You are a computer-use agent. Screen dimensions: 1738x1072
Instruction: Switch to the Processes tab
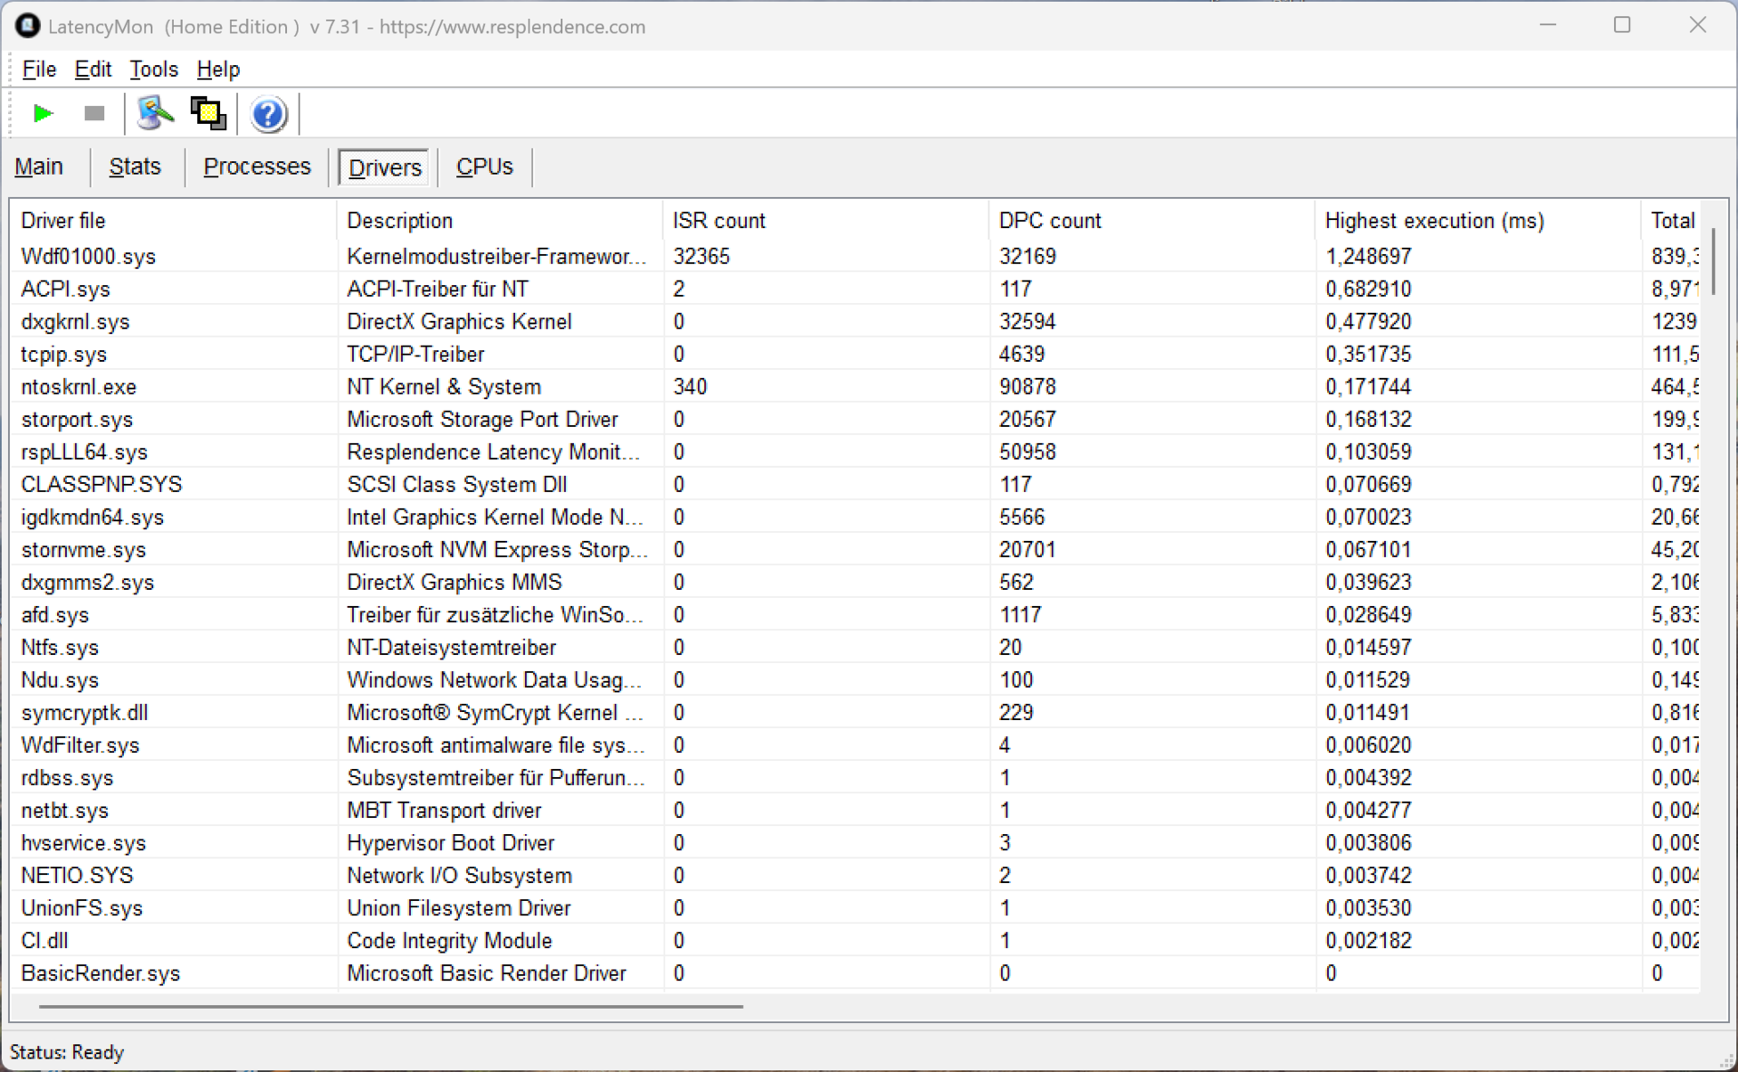tap(256, 167)
